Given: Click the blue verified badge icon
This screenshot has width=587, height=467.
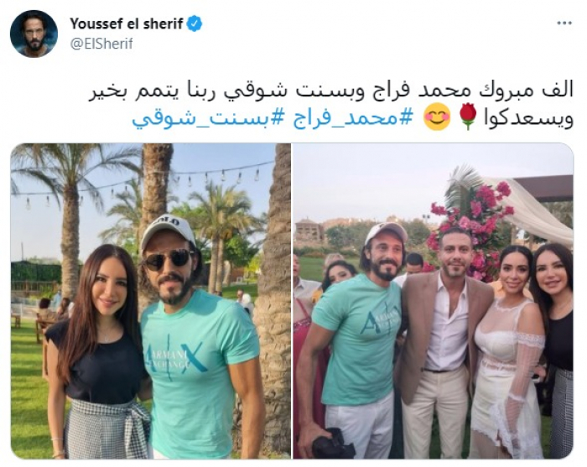Looking at the screenshot, I should (195, 23).
